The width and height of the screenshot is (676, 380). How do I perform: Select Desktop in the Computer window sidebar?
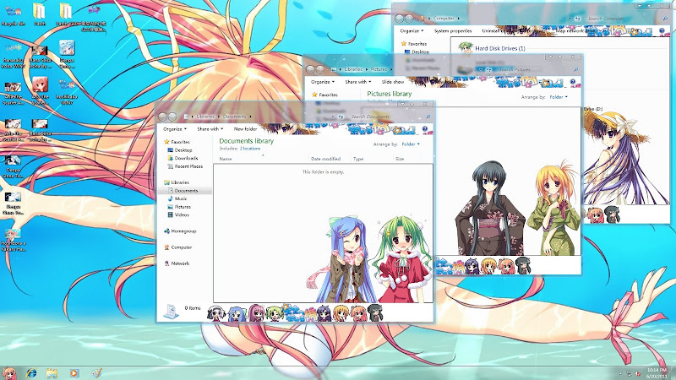pyautogui.click(x=417, y=52)
